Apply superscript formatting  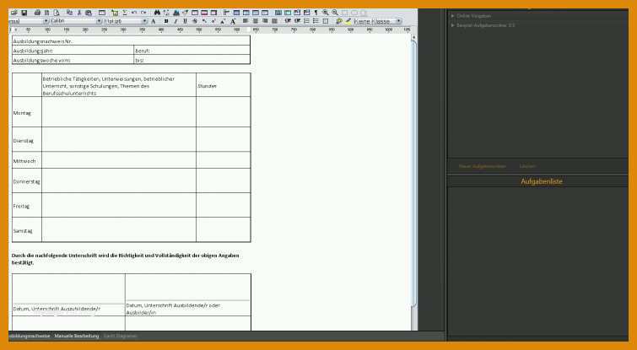click(x=213, y=21)
